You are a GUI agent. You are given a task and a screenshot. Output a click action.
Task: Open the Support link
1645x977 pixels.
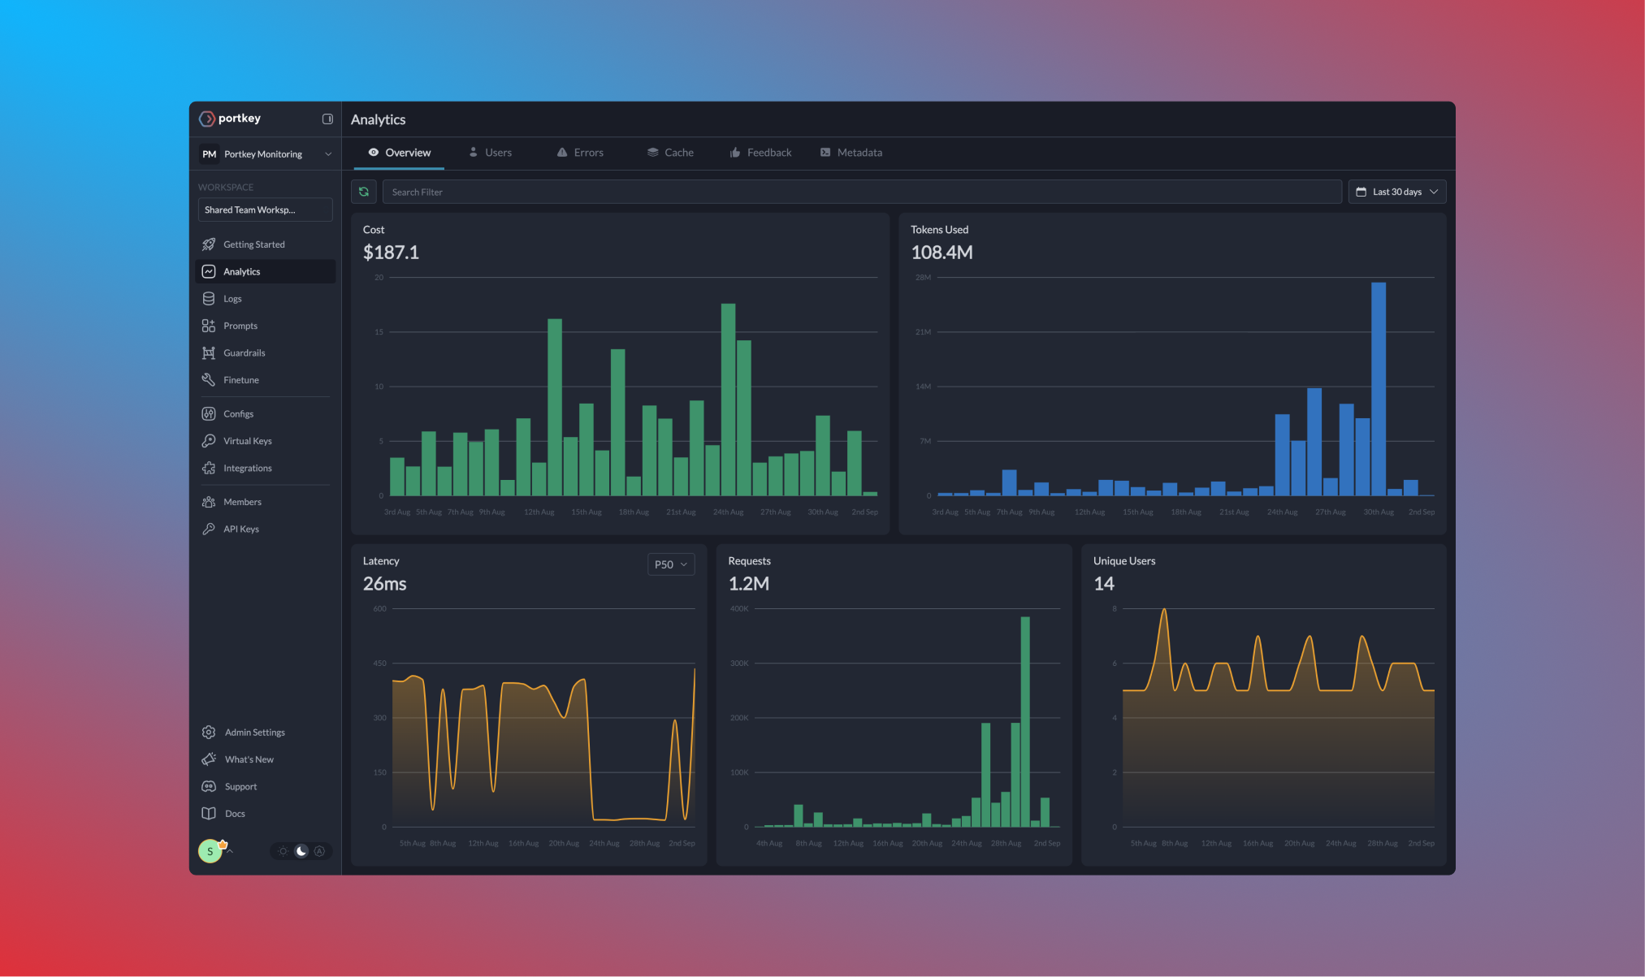pyautogui.click(x=240, y=787)
